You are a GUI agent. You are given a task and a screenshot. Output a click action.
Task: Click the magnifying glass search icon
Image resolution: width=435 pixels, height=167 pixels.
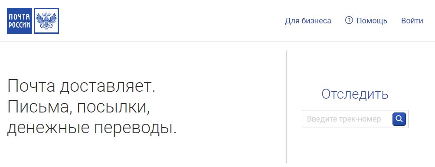pos(399,119)
